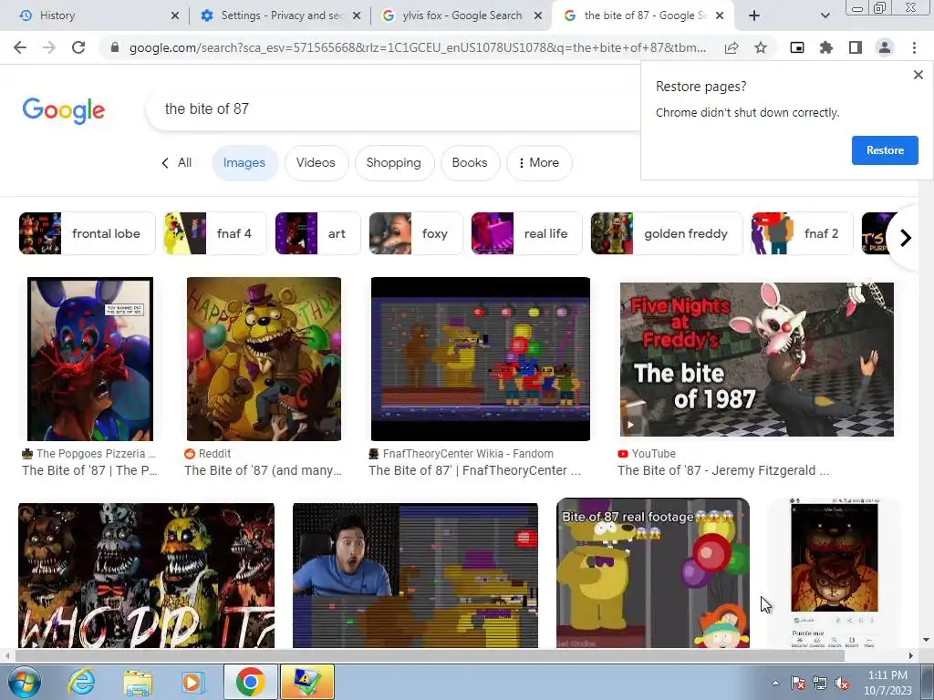Viewport: 934px width, 700px height.
Task: Switch to the History tab
Action: pos(89,16)
